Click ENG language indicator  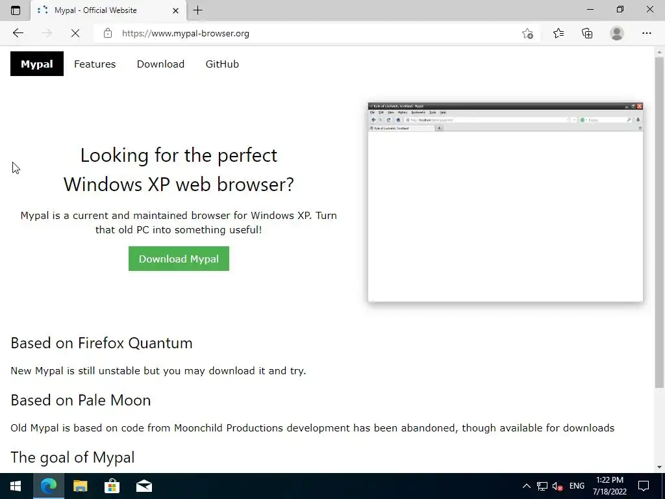click(577, 486)
